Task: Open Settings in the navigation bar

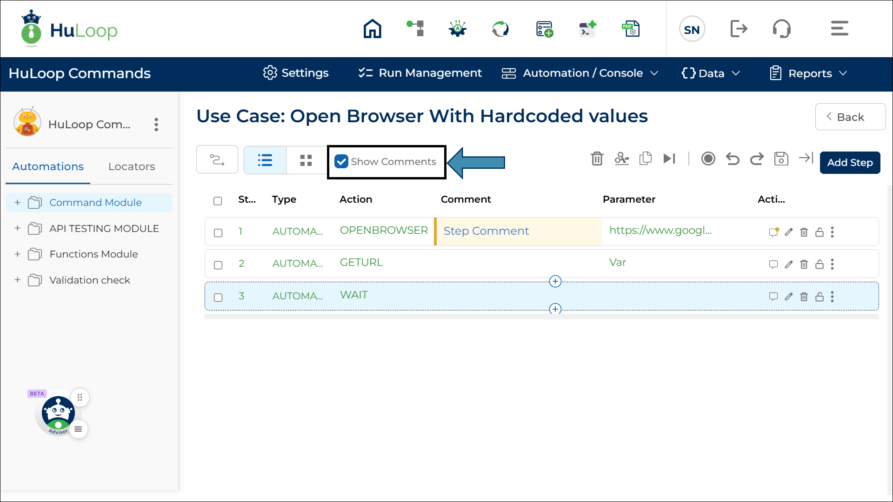Action: point(296,73)
